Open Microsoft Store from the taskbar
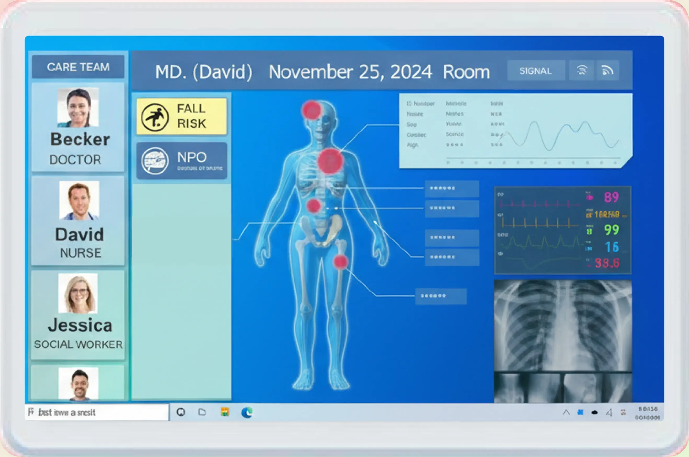 225,412
